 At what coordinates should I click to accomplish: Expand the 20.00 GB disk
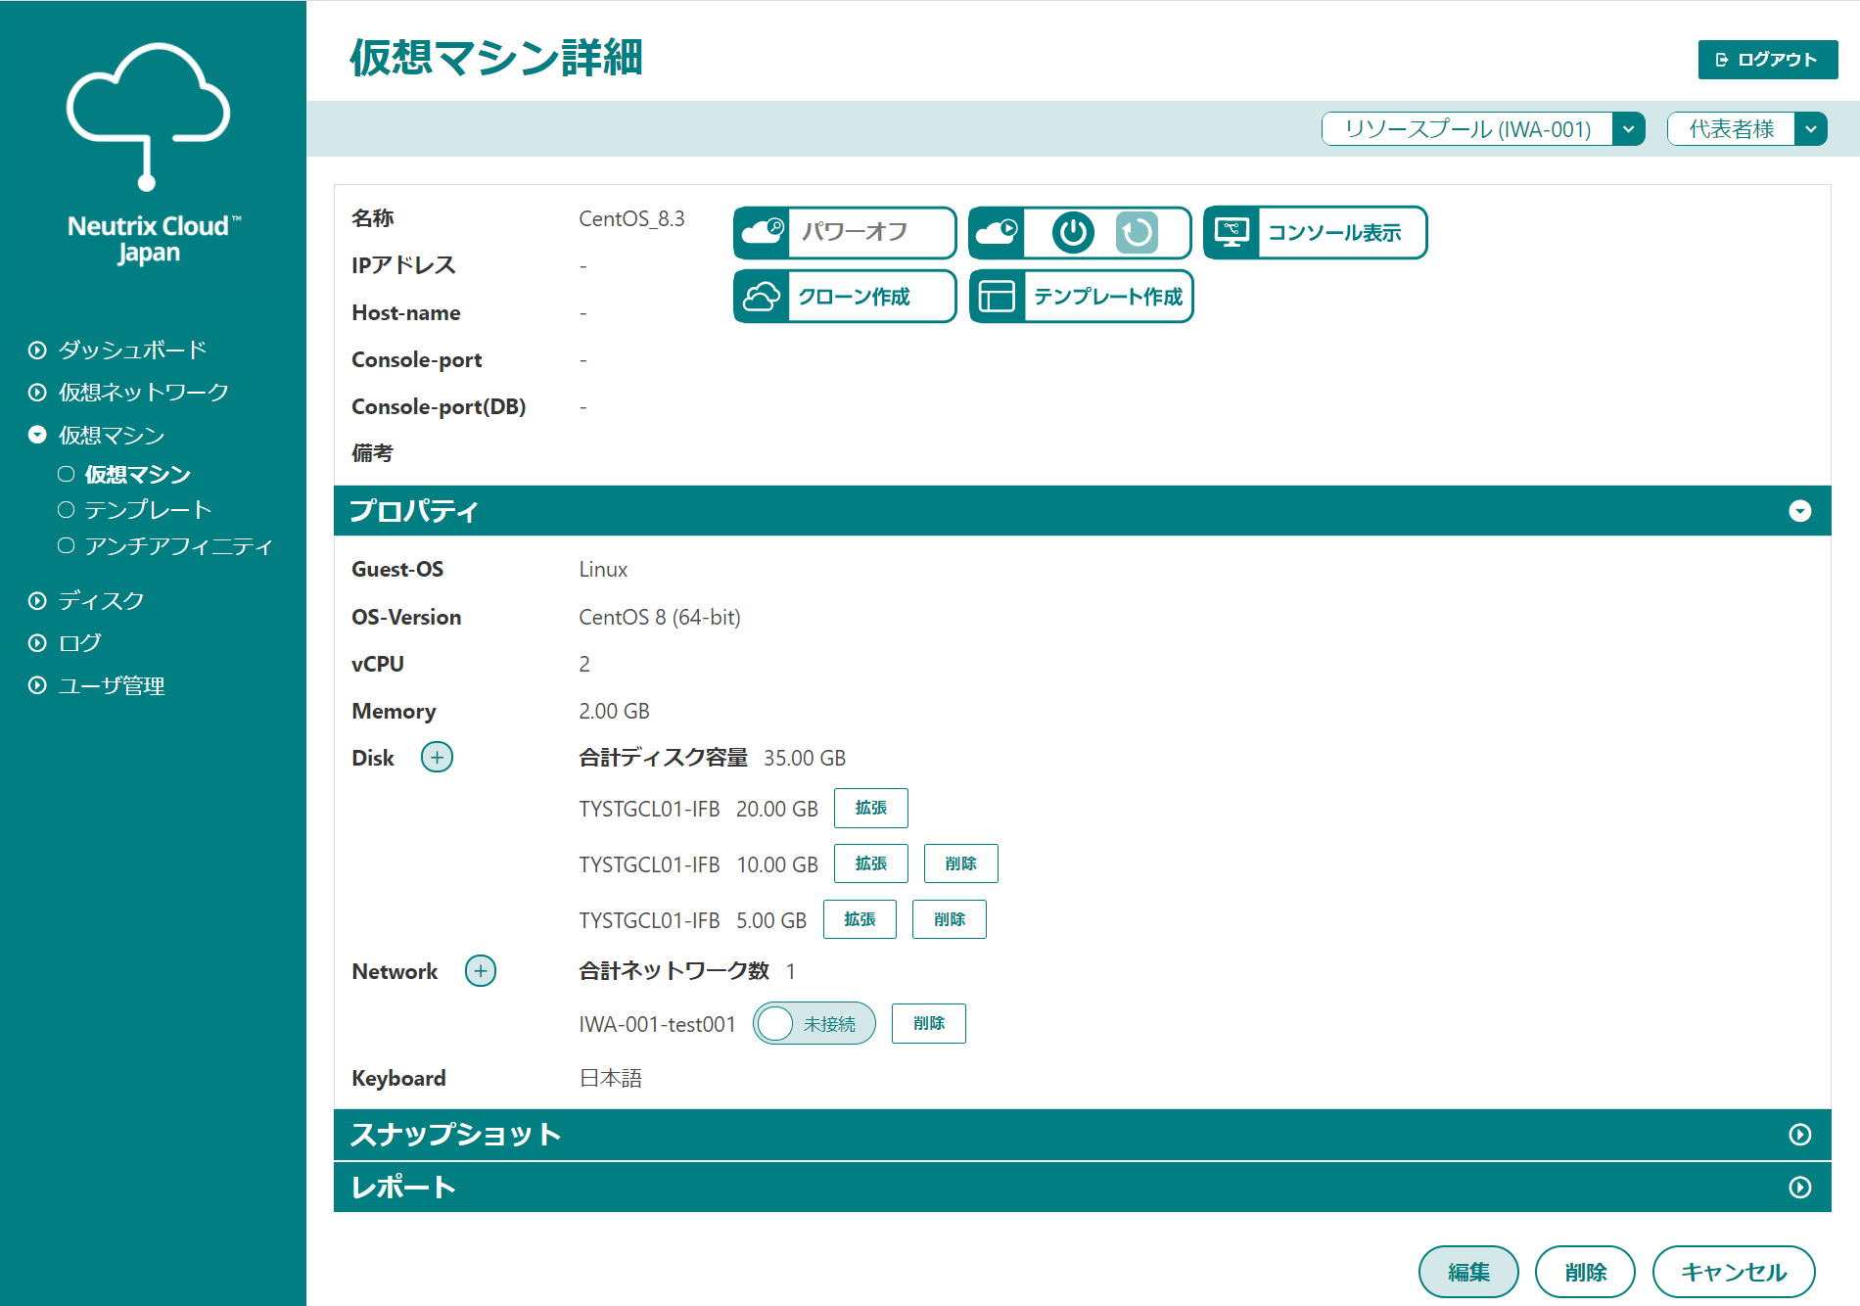870,808
